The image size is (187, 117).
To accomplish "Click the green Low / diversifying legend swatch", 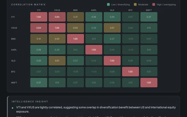I will [x=108, y=5].
